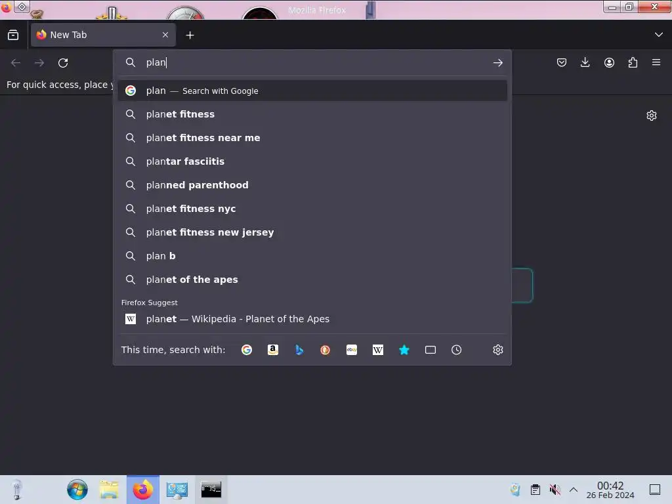Search history with clock icon
This screenshot has width=672, height=504.
pyautogui.click(x=457, y=350)
